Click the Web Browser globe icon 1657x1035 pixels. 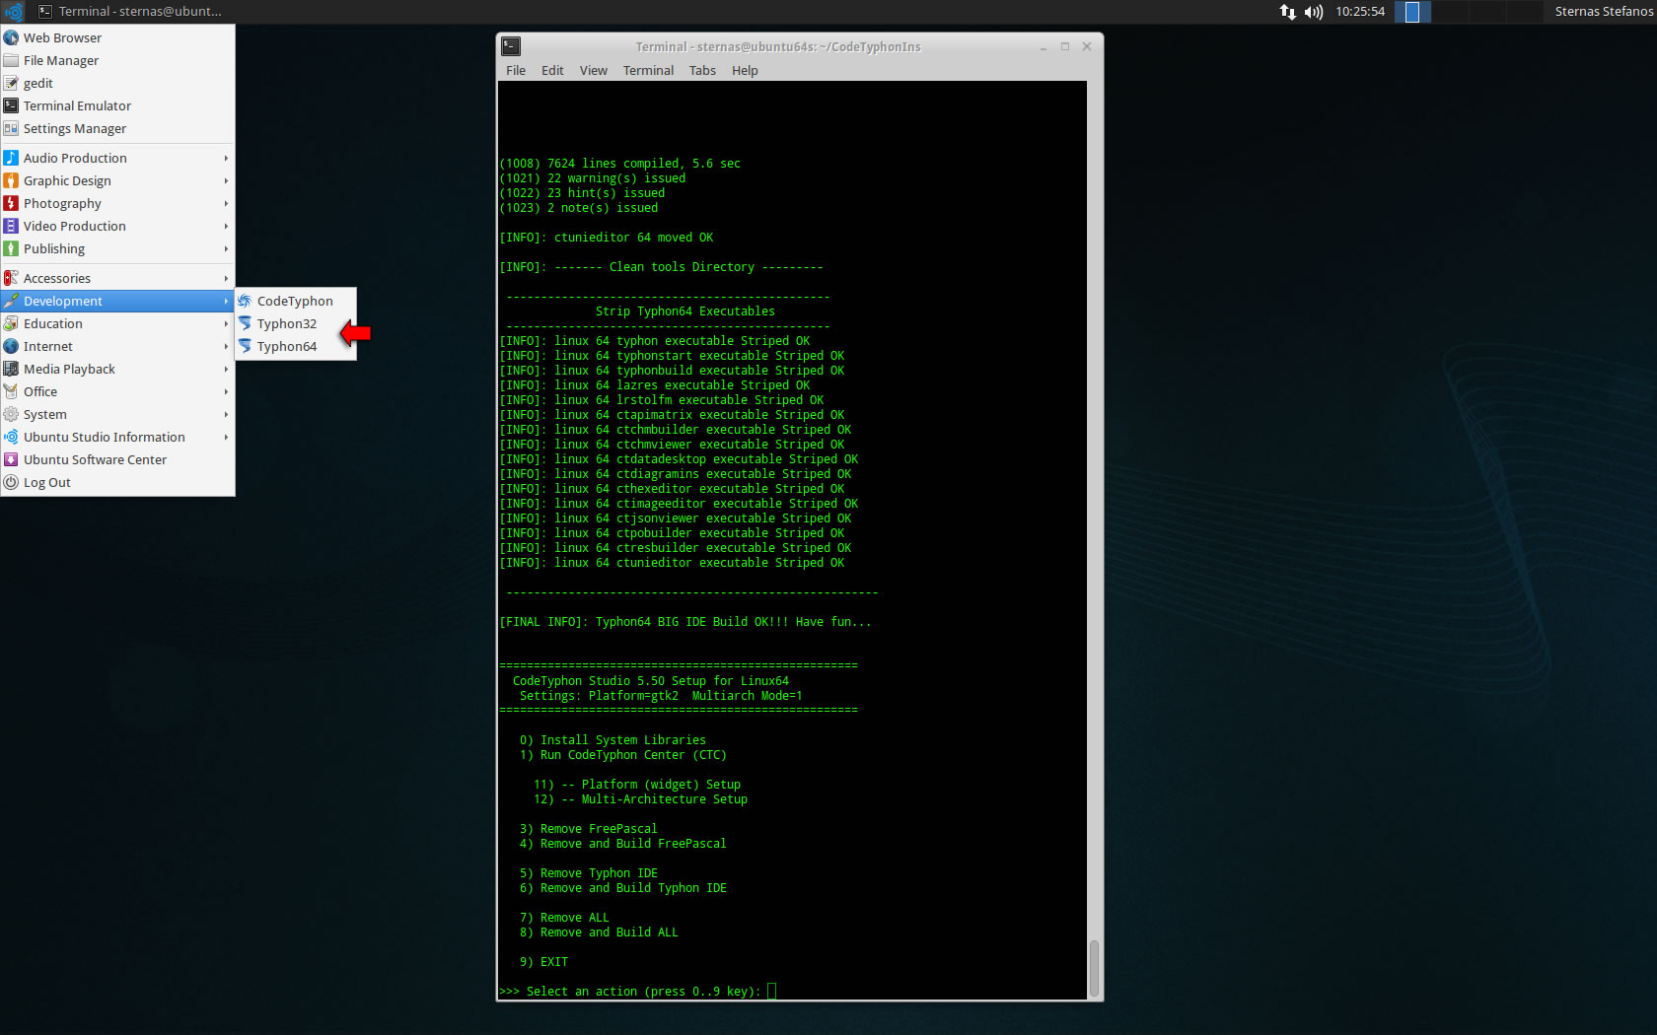(x=11, y=37)
